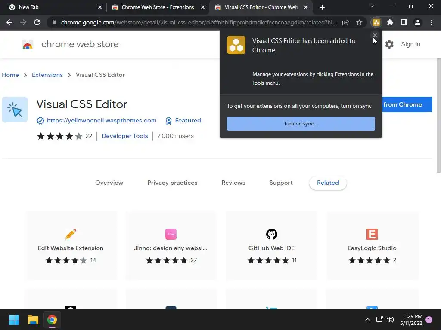Image resolution: width=441 pixels, height=330 pixels.
Task: Reload the current page
Action: (37, 22)
